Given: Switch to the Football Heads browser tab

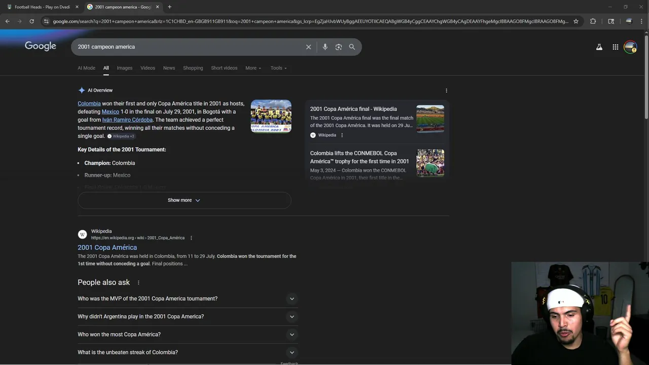Looking at the screenshot, I should point(42,7).
